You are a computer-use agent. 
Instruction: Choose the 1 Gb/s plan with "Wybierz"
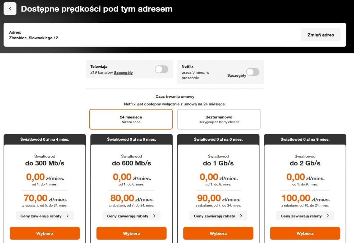(218, 233)
